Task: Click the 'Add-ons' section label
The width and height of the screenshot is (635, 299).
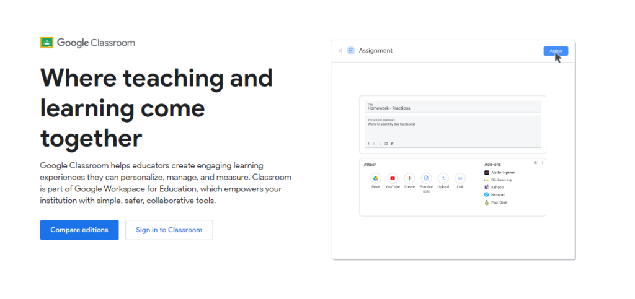Action: click(492, 165)
